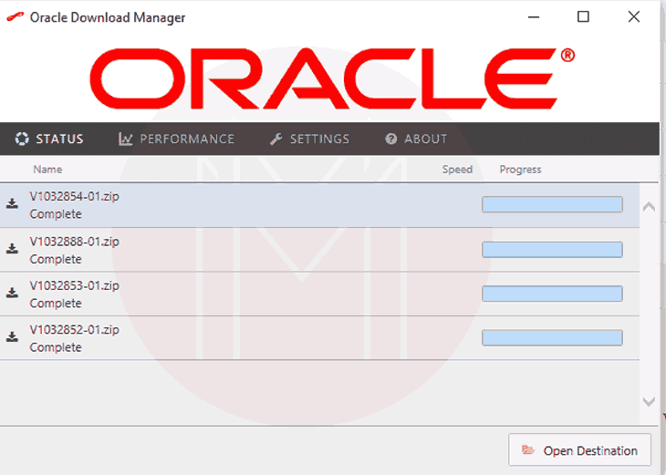Click the chart icon for Performance

pos(126,139)
